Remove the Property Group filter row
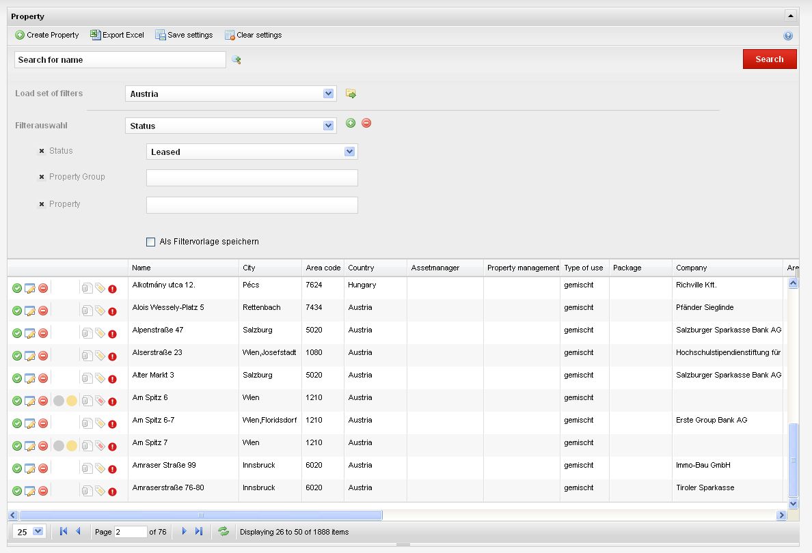 [42, 177]
